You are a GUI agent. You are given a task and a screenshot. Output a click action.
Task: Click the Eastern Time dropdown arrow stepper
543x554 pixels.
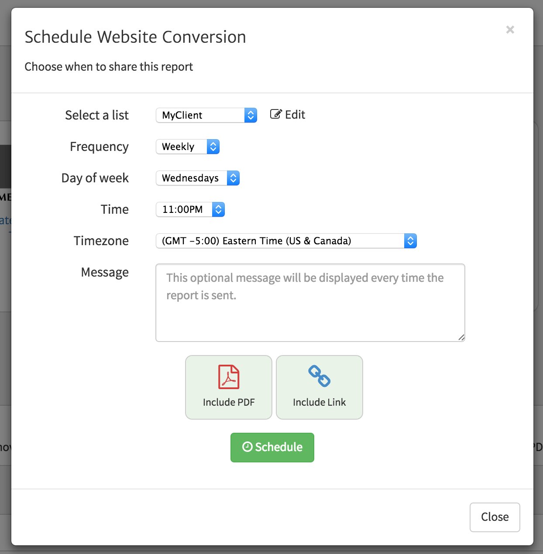[x=410, y=241]
